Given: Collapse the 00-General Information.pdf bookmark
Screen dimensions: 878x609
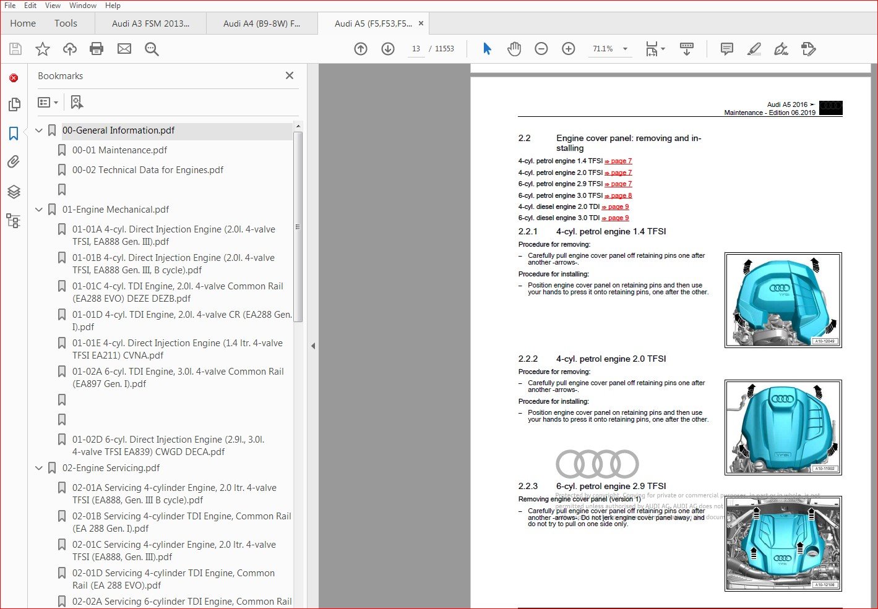Looking at the screenshot, I should coord(39,130).
